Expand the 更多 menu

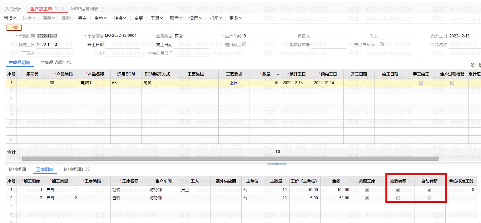point(235,18)
